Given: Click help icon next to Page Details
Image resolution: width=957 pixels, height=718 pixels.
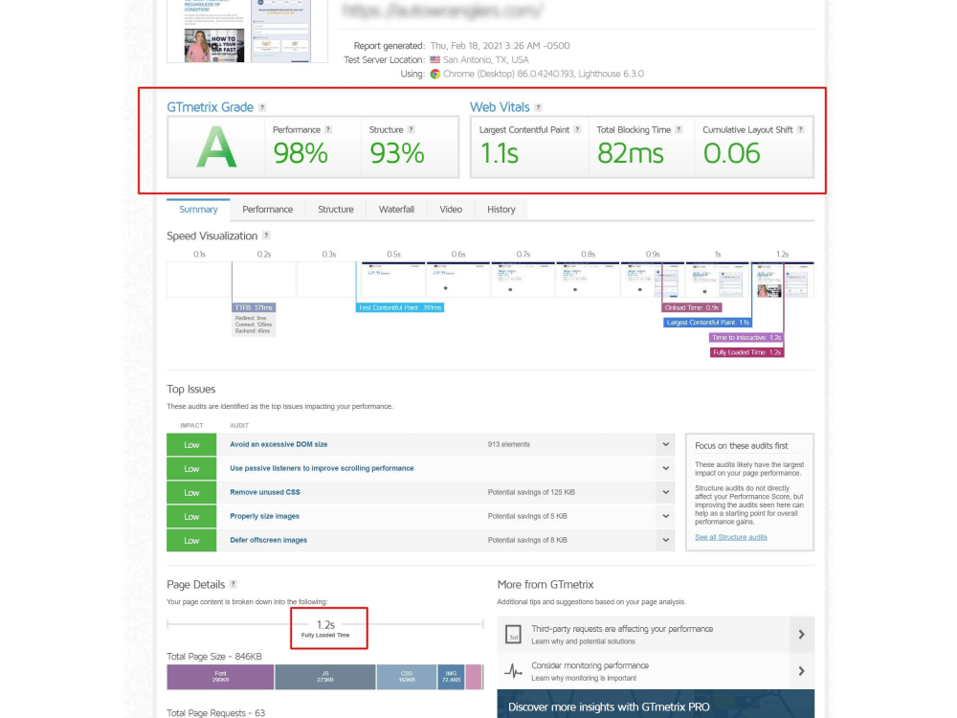Looking at the screenshot, I should point(234,584).
